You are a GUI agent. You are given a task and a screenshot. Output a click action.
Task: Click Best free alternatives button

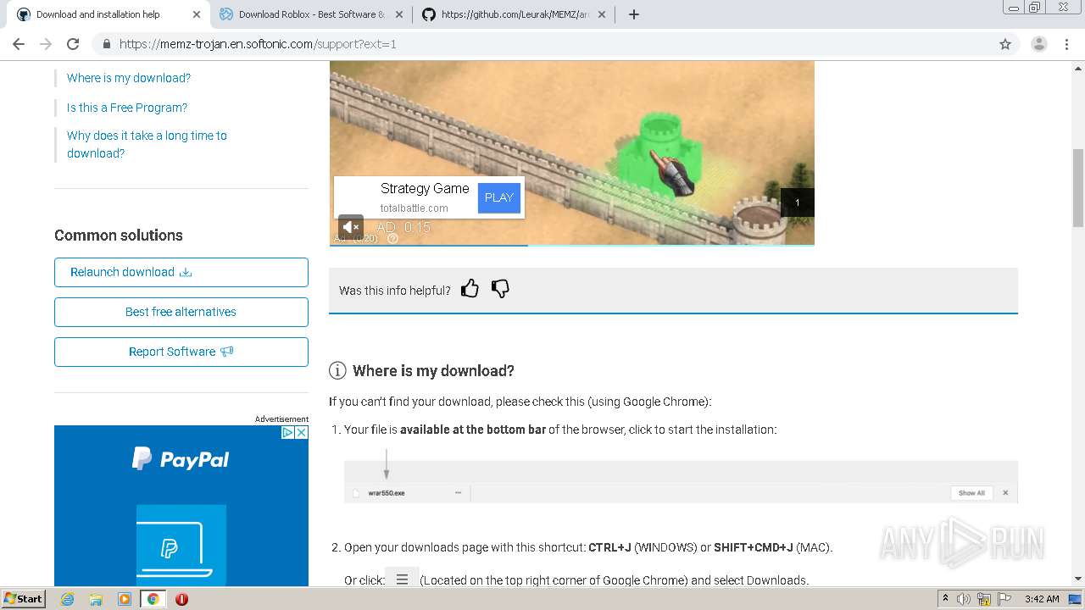click(x=181, y=312)
